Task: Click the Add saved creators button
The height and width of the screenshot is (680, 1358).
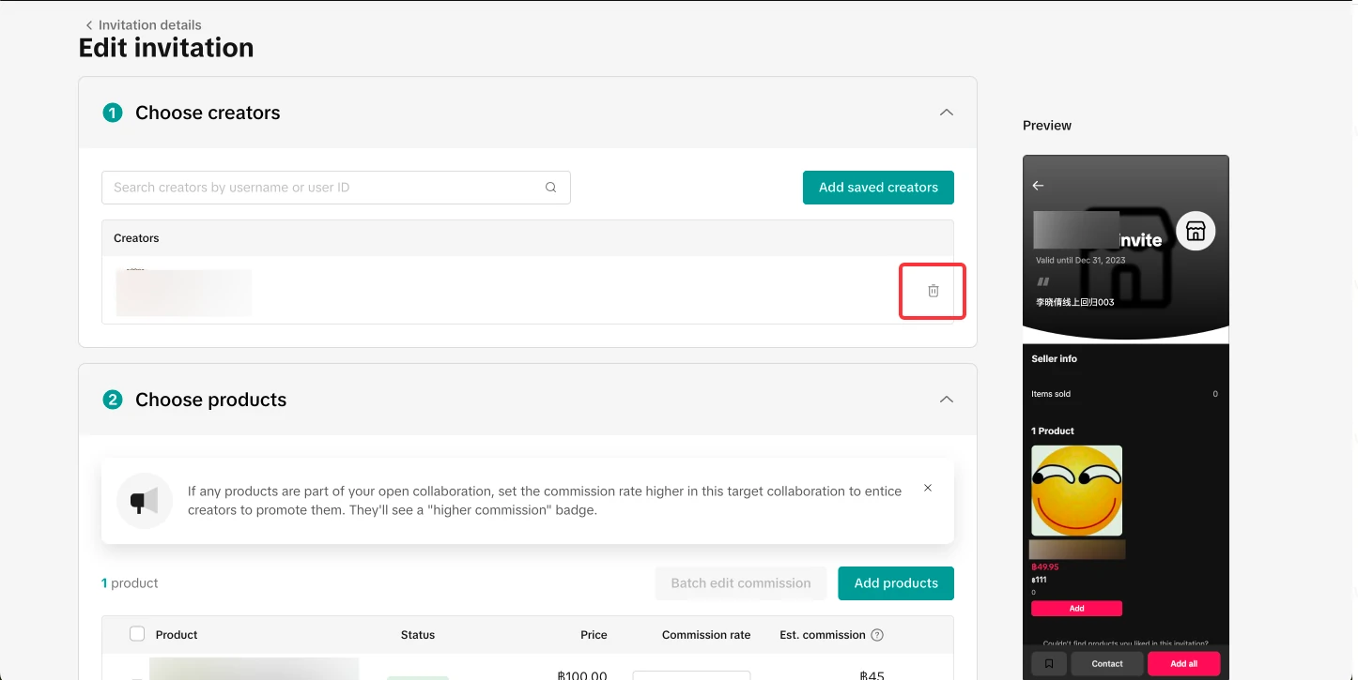Action: [878, 188]
